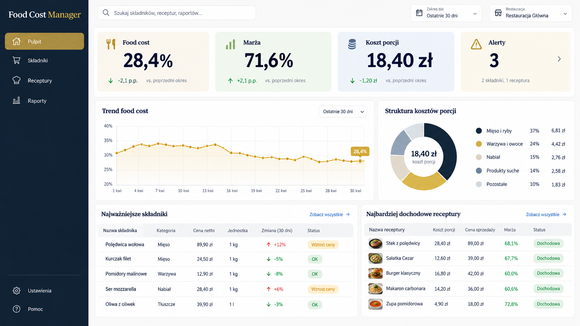The width and height of the screenshot is (580, 326).
Task: Select the Polędwica wołowa ingredient name
Action: pyautogui.click(x=125, y=245)
